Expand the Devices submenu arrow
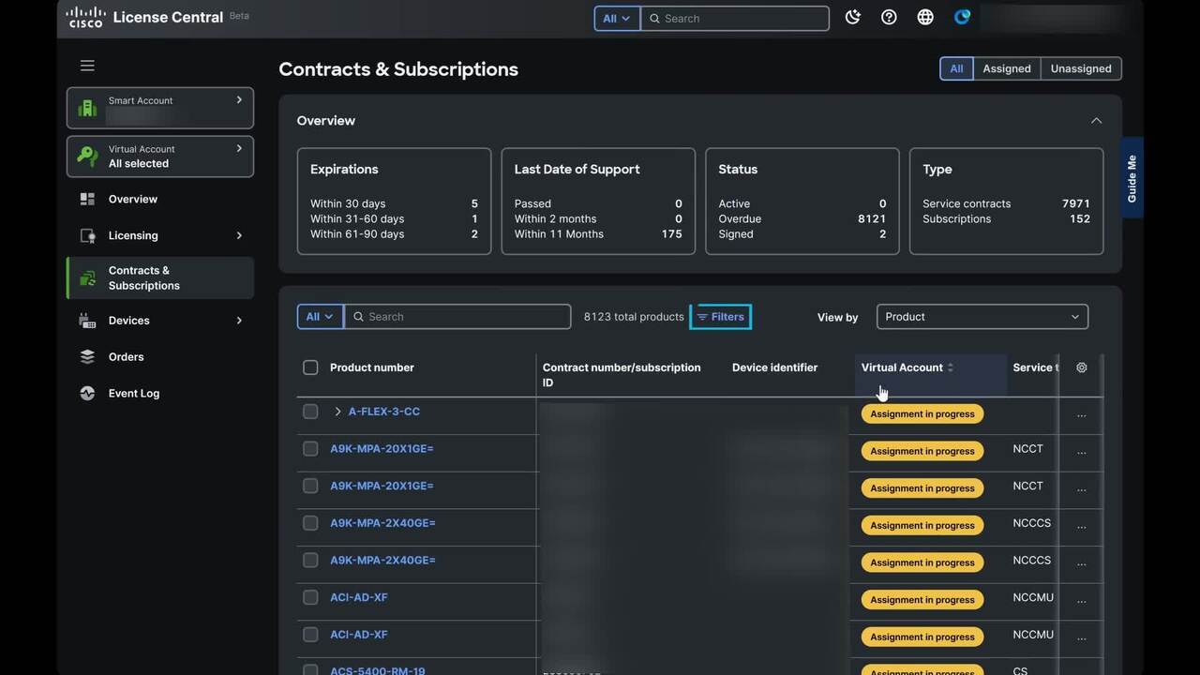The height and width of the screenshot is (675, 1200). tap(239, 321)
